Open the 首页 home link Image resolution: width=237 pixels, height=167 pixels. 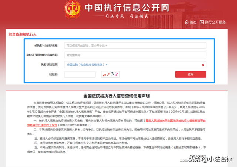point(193,22)
